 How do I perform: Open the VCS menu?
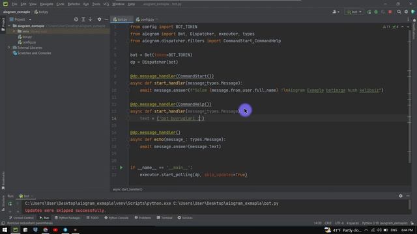(106, 5)
